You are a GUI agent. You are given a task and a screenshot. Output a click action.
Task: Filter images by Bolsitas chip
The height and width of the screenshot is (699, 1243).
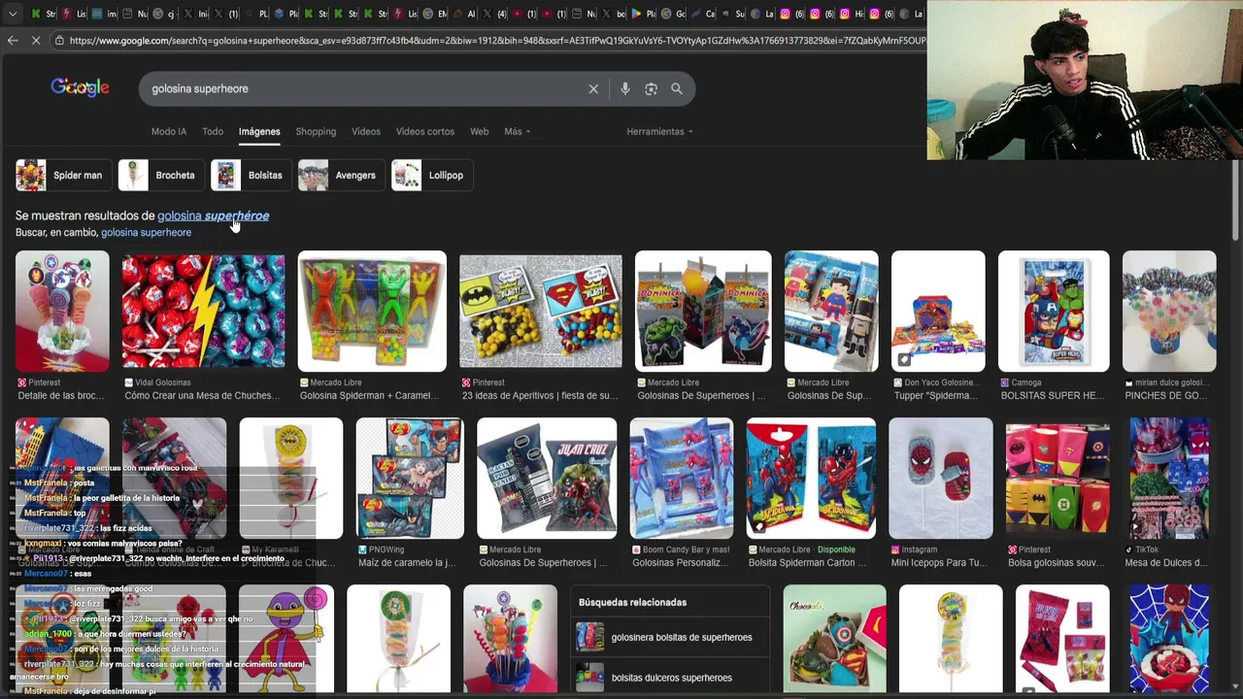251,175
